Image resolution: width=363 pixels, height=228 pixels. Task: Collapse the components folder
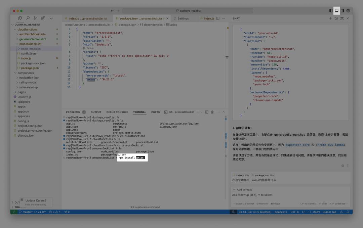tap(26, 73)
